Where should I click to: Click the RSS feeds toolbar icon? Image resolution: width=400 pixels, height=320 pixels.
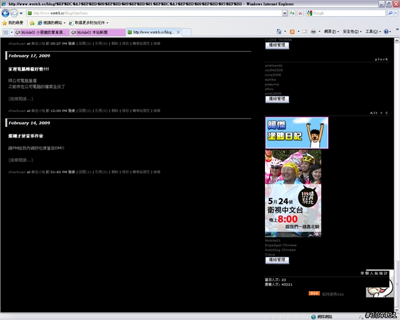pyautogui.click(x=292, y=32)
